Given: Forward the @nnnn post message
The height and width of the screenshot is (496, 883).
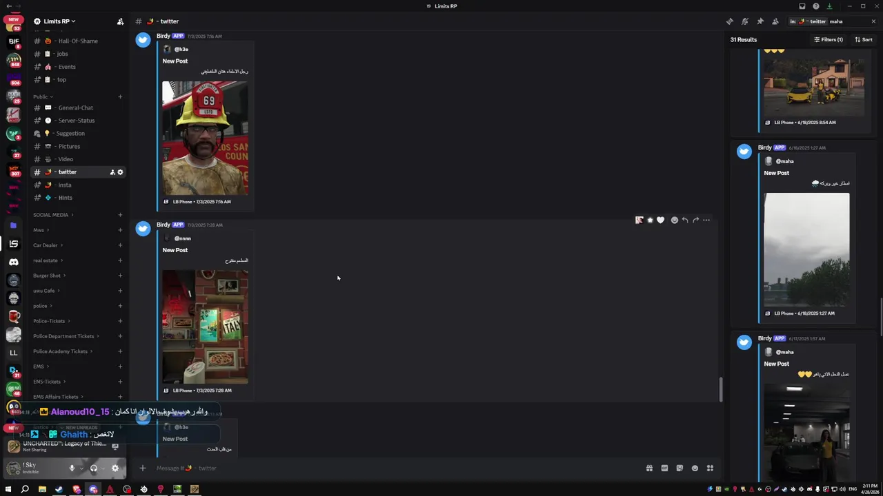Looking at the screenshot, I should (695, 220).
